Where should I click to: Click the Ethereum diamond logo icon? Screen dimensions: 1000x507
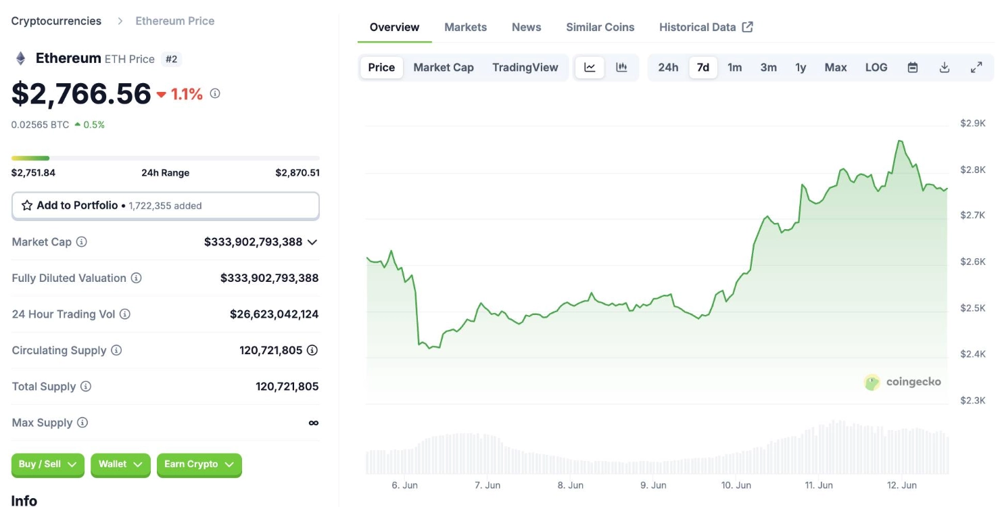20,59
